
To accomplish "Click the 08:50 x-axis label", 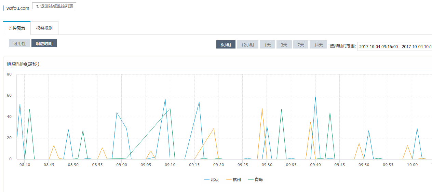I will coord(73,165).
